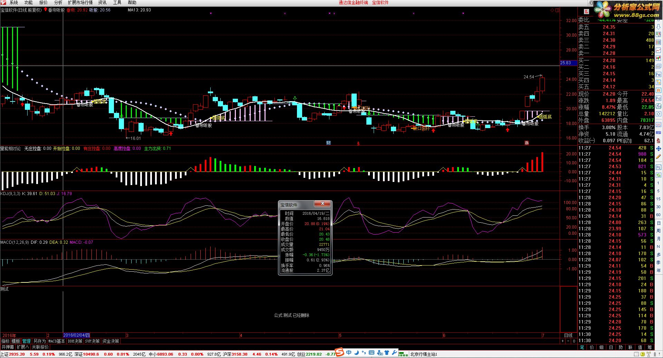Click the tree structure icon in right toolbar
This screenshot has height=358, width=663.
point(659,82)
